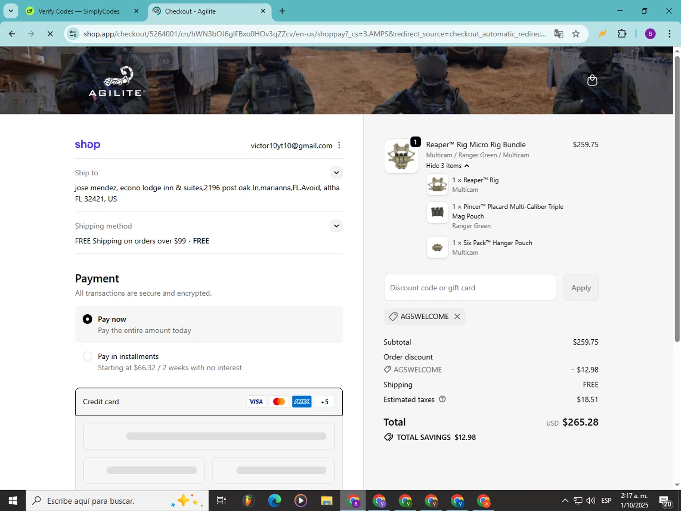
Task: Collapse Hide 3 items bundle list
Action: click(448, 166)
